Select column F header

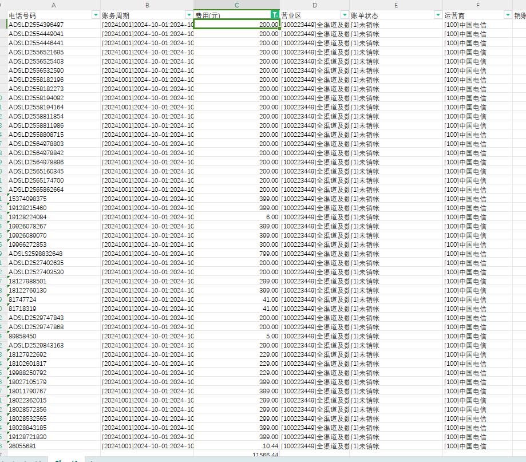[477, 5]
